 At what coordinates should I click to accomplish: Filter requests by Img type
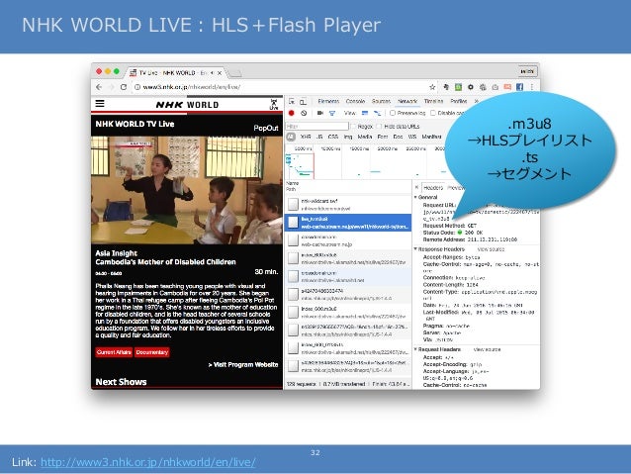[348, 137]
